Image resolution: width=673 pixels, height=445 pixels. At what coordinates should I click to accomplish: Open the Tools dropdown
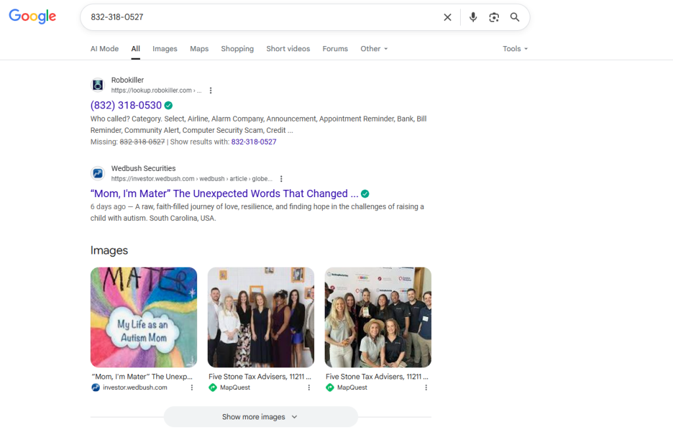coord(515,49)
